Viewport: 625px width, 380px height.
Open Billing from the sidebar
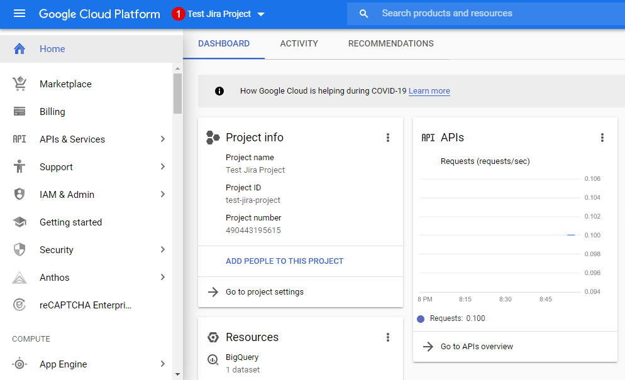[x=53, y=111]
